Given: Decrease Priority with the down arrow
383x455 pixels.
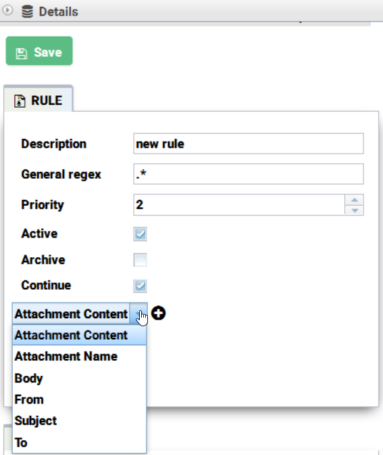Looking at the screenshot, I should pyautogui.click(x=355, y=210).
